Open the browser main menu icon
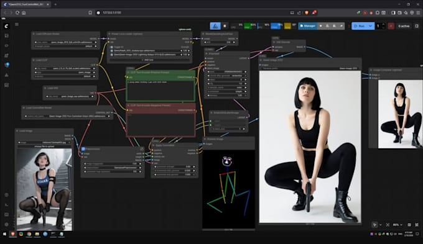 pos(419,12)
